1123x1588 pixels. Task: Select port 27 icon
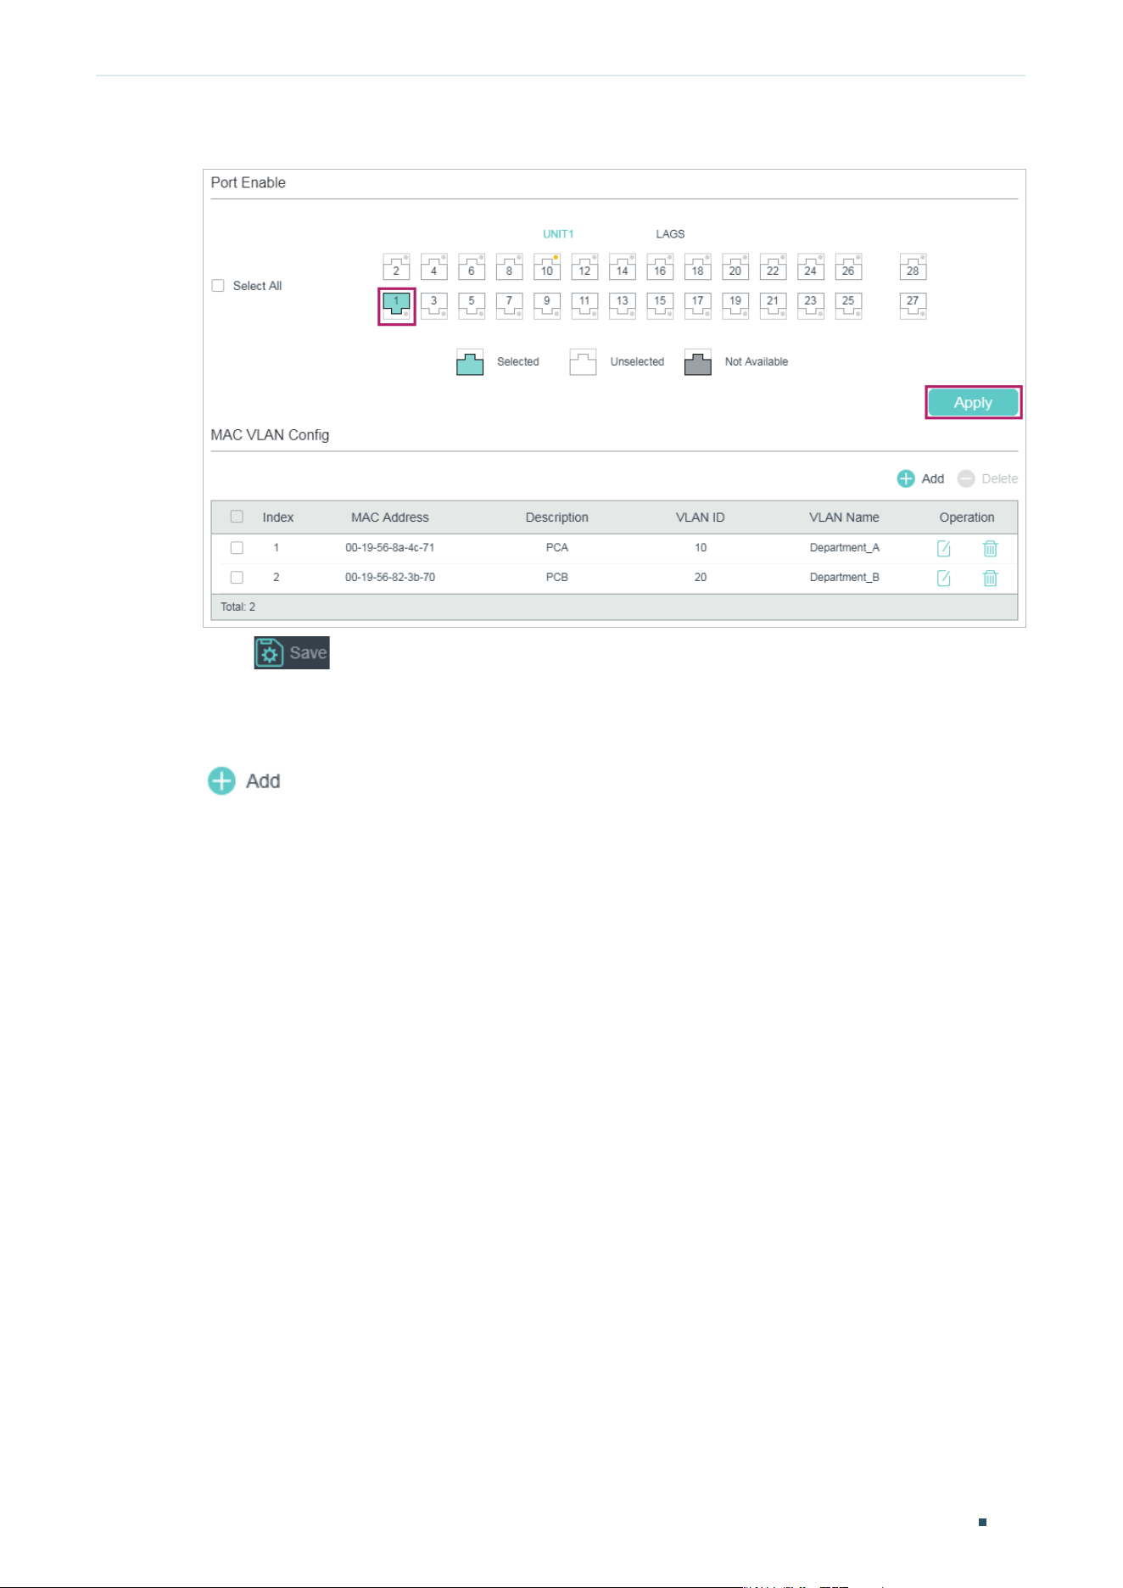coord(913,305)
